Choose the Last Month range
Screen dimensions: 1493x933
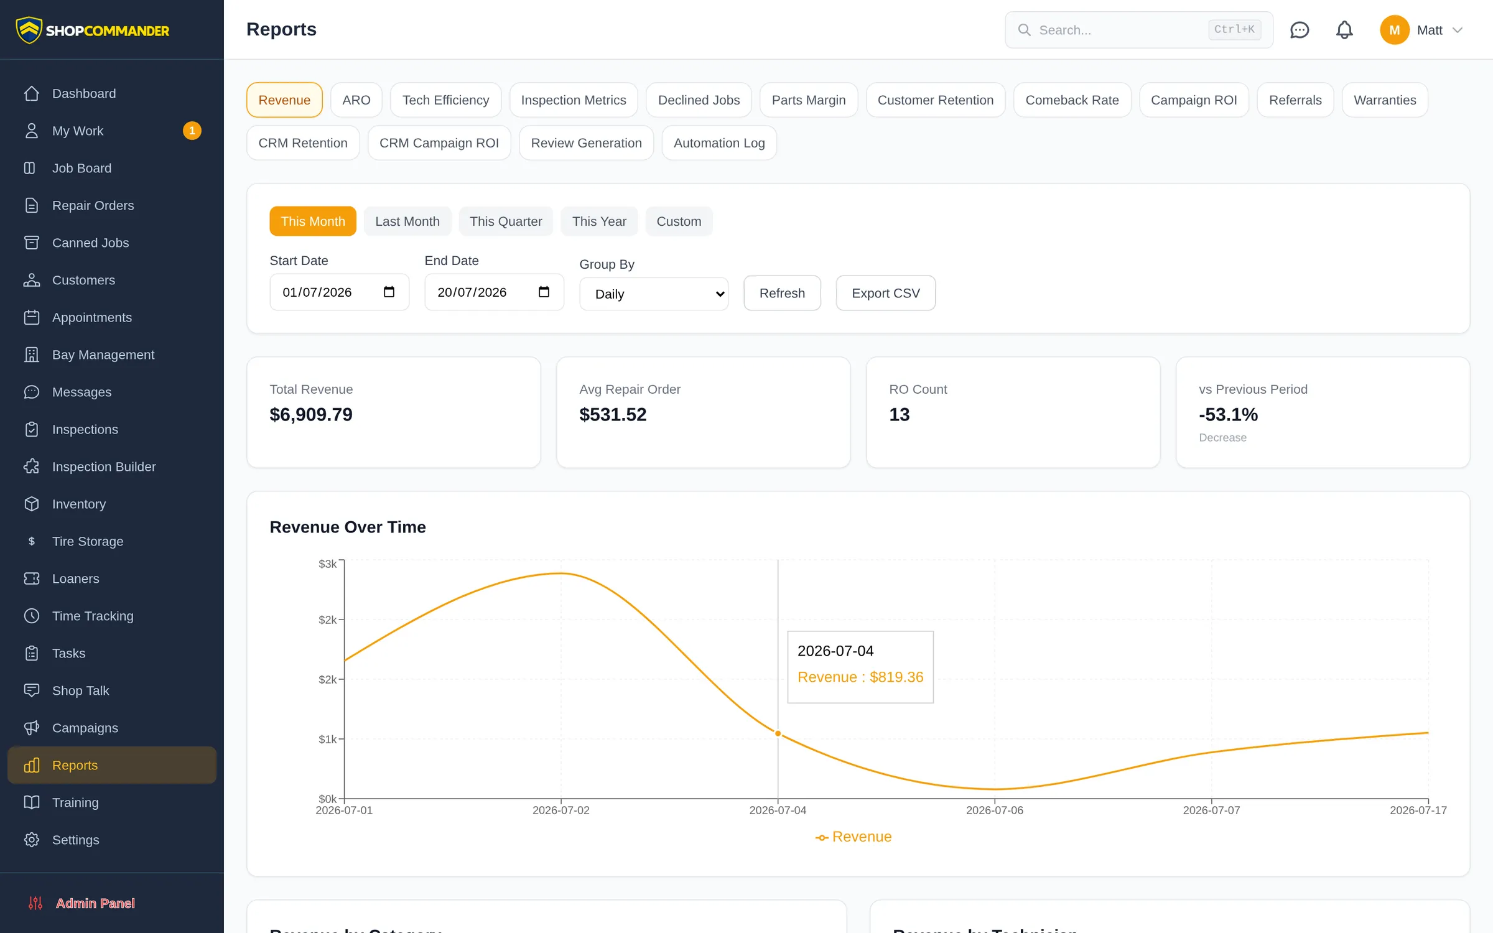(407, 221)
